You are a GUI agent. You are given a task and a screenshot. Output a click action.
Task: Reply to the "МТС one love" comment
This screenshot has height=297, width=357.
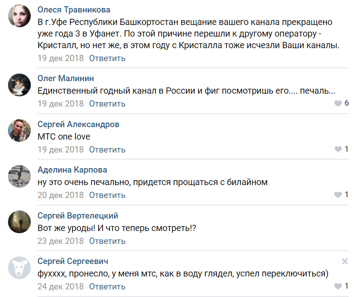[107, 149]
